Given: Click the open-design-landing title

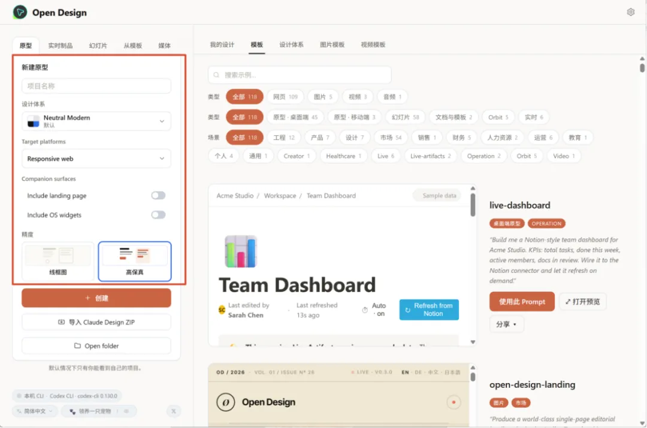Looking at the screenshot, I should 533,385.
